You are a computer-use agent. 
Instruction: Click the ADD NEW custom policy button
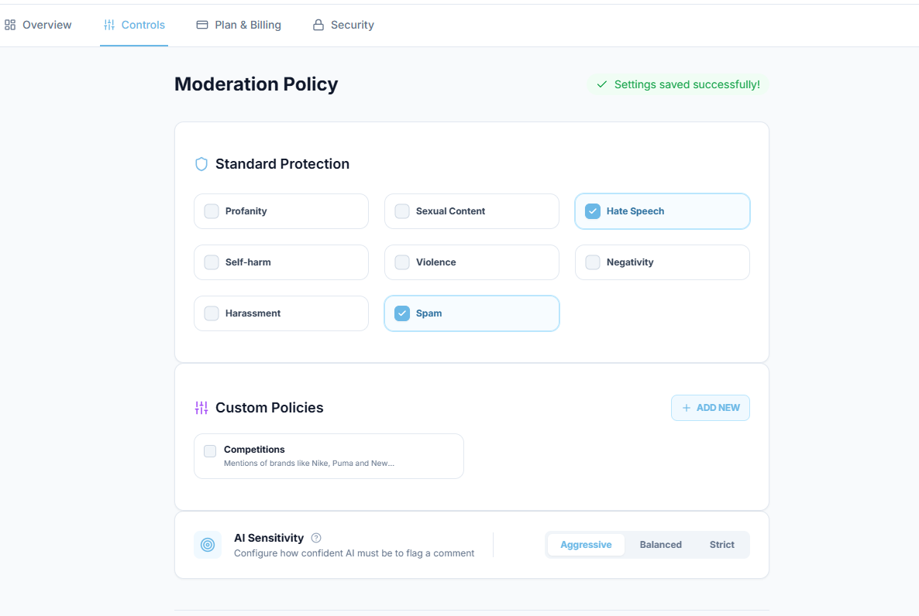click(710, 407)
